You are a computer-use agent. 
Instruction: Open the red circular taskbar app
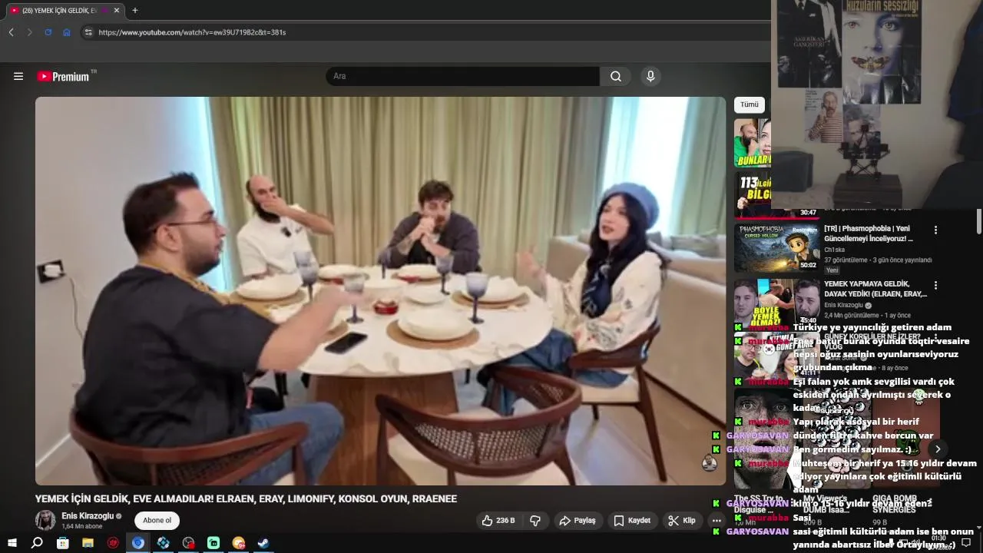tap(113, 543)
